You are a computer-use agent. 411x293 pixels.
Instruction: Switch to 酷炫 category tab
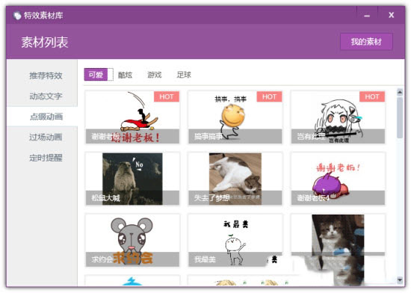coord(125,75)
